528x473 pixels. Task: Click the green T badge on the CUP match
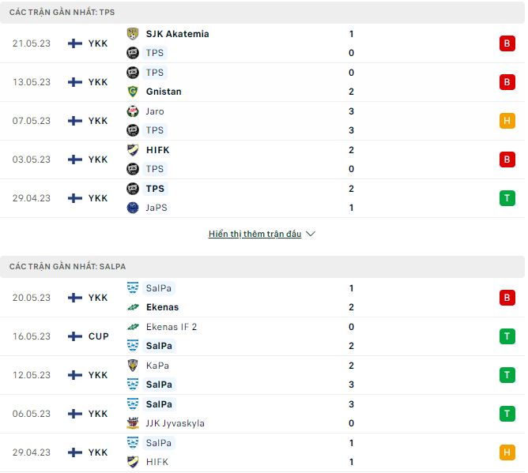[x=507, y=336]
